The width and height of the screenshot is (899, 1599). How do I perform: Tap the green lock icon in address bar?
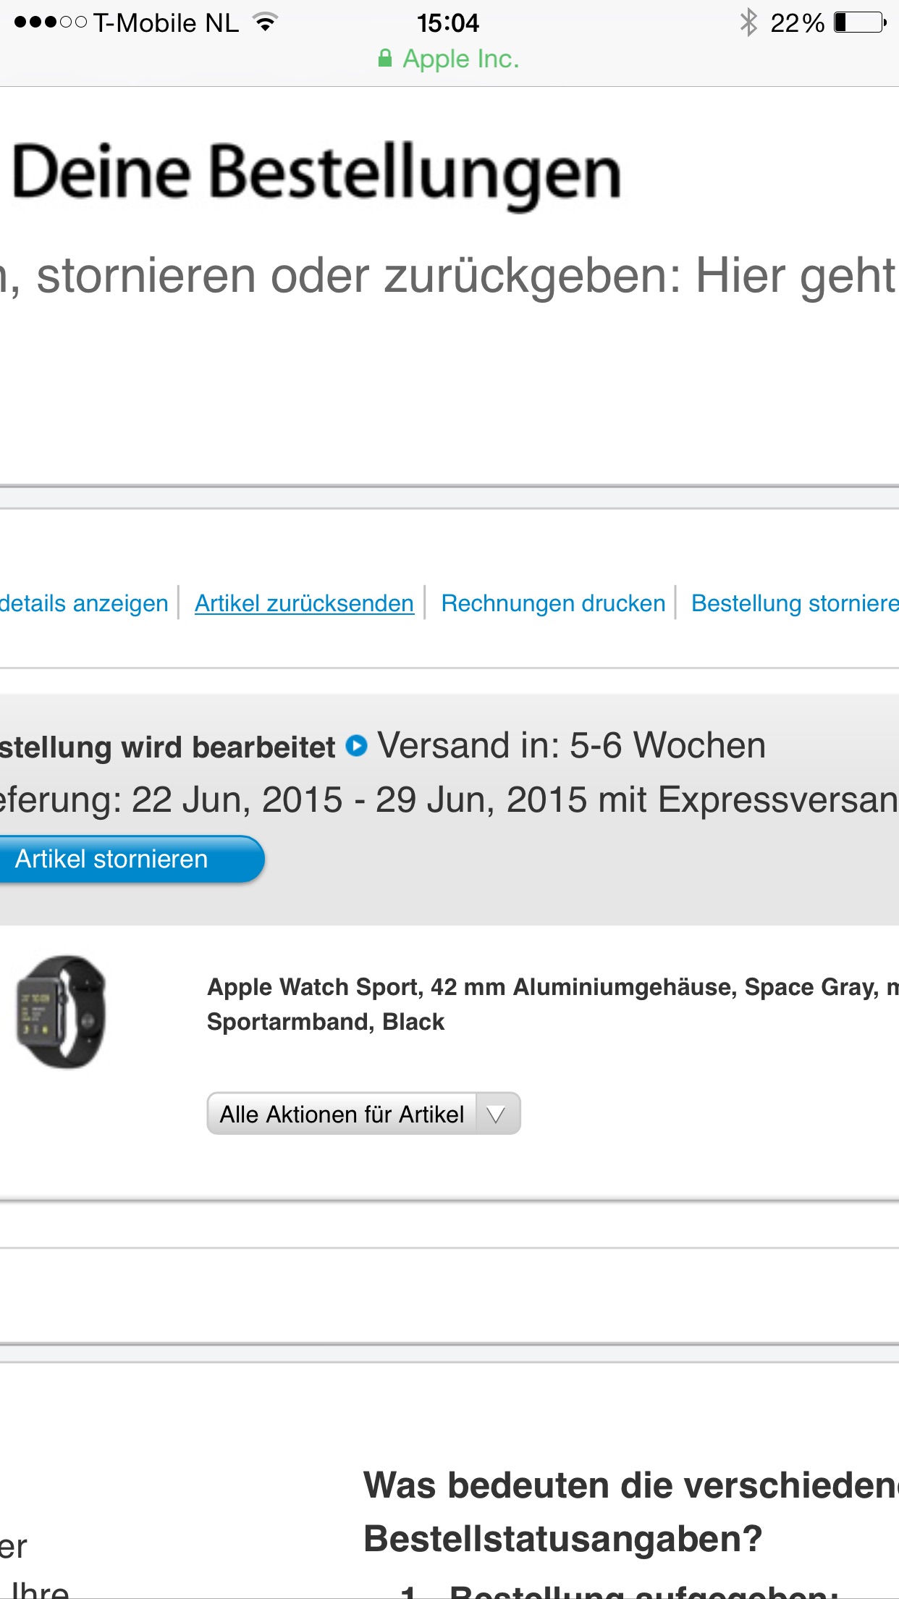pos(385,59)
